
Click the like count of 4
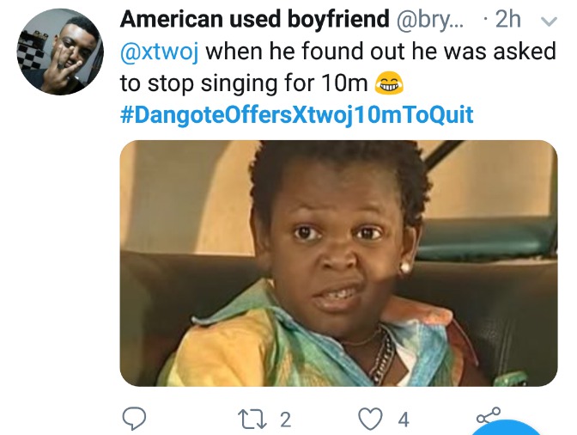point(403,420)
